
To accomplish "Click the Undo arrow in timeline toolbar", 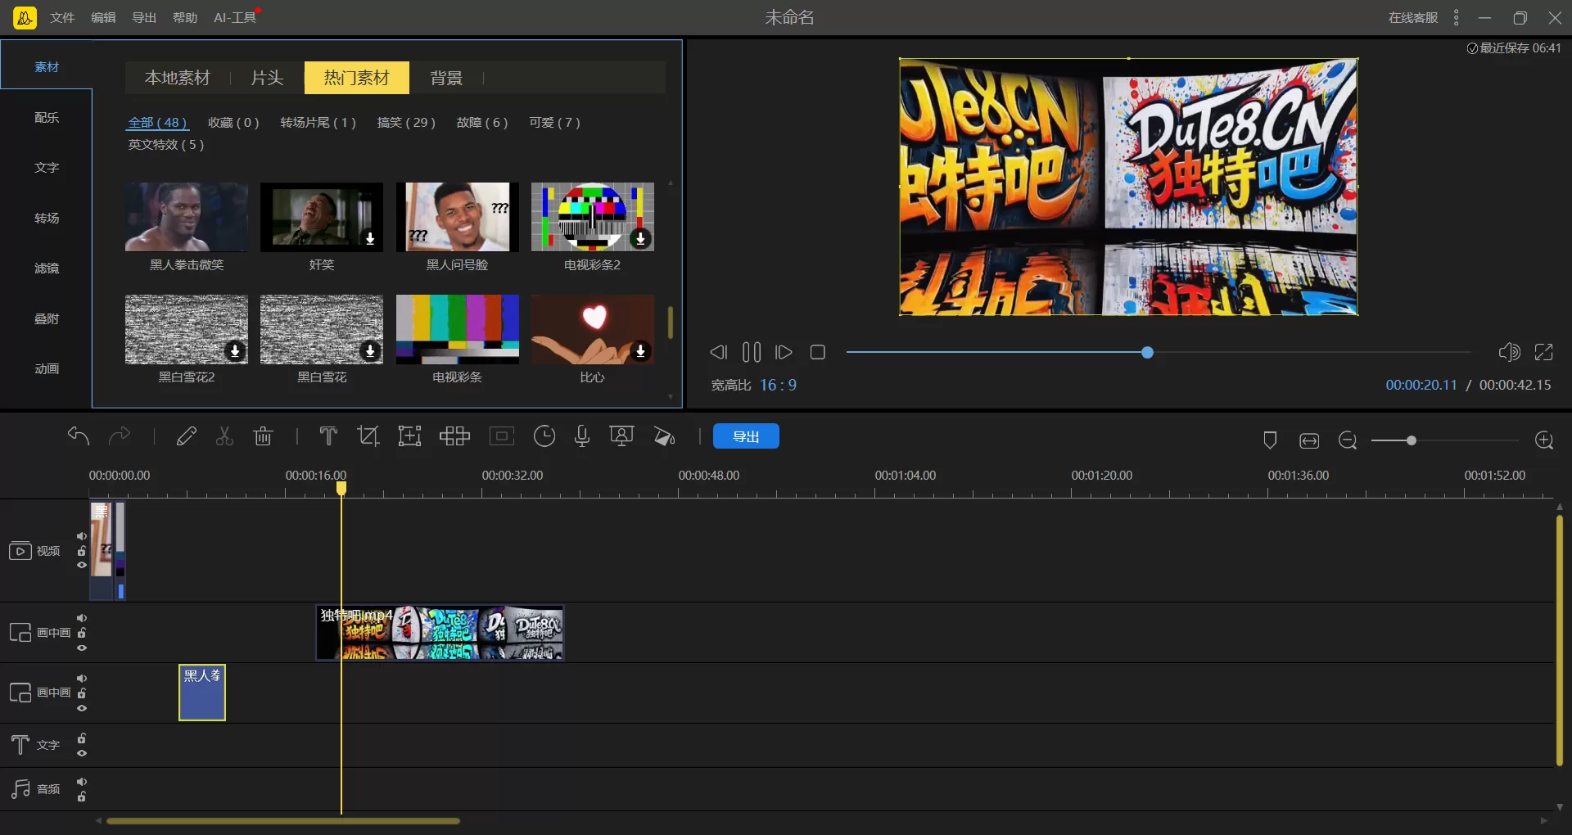I will tap(79, 436).
